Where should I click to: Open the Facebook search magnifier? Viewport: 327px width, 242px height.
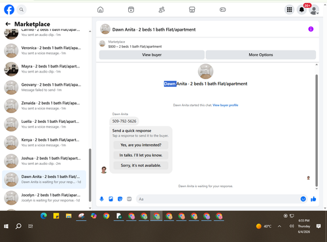[22, 10]
